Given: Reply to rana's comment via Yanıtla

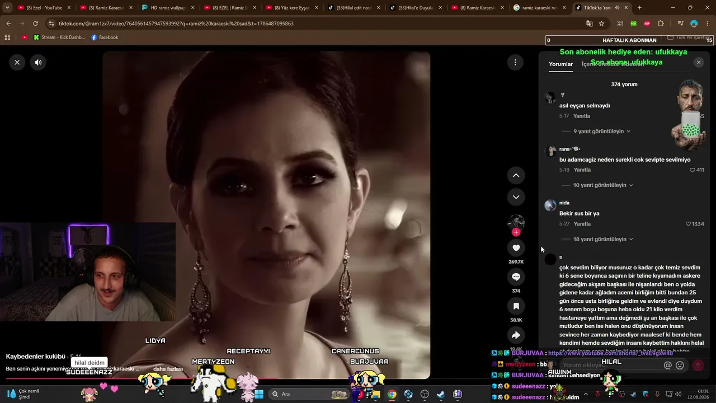Looking at the screenshot, I should click(582, 170).
